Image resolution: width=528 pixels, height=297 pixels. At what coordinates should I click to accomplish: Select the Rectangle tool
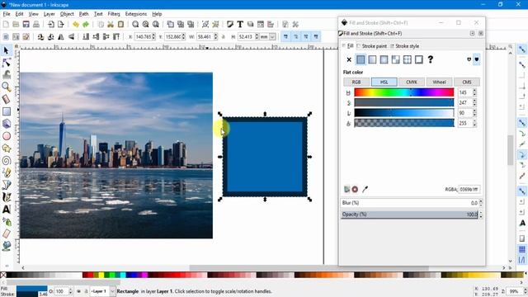tap(6, 111)
